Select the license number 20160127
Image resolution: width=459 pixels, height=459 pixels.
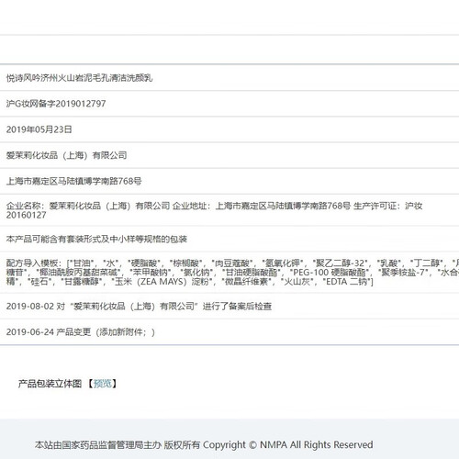(26, 215)
